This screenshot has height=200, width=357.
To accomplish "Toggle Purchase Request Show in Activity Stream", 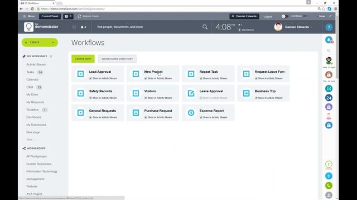I will point(146,117).
